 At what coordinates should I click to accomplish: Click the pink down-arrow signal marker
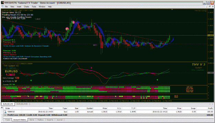[92, 68]
